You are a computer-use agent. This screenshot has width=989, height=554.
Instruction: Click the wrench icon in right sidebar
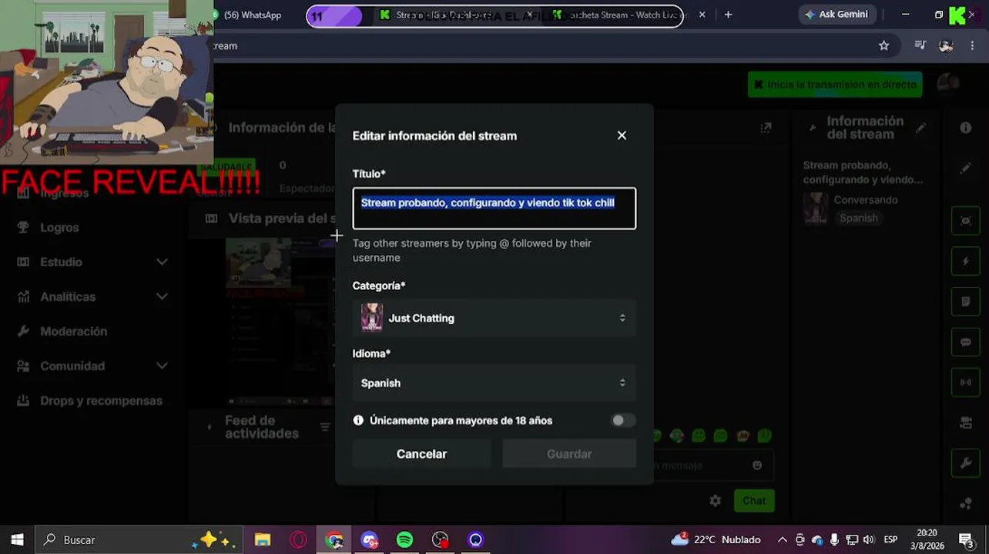pos(966,463)
